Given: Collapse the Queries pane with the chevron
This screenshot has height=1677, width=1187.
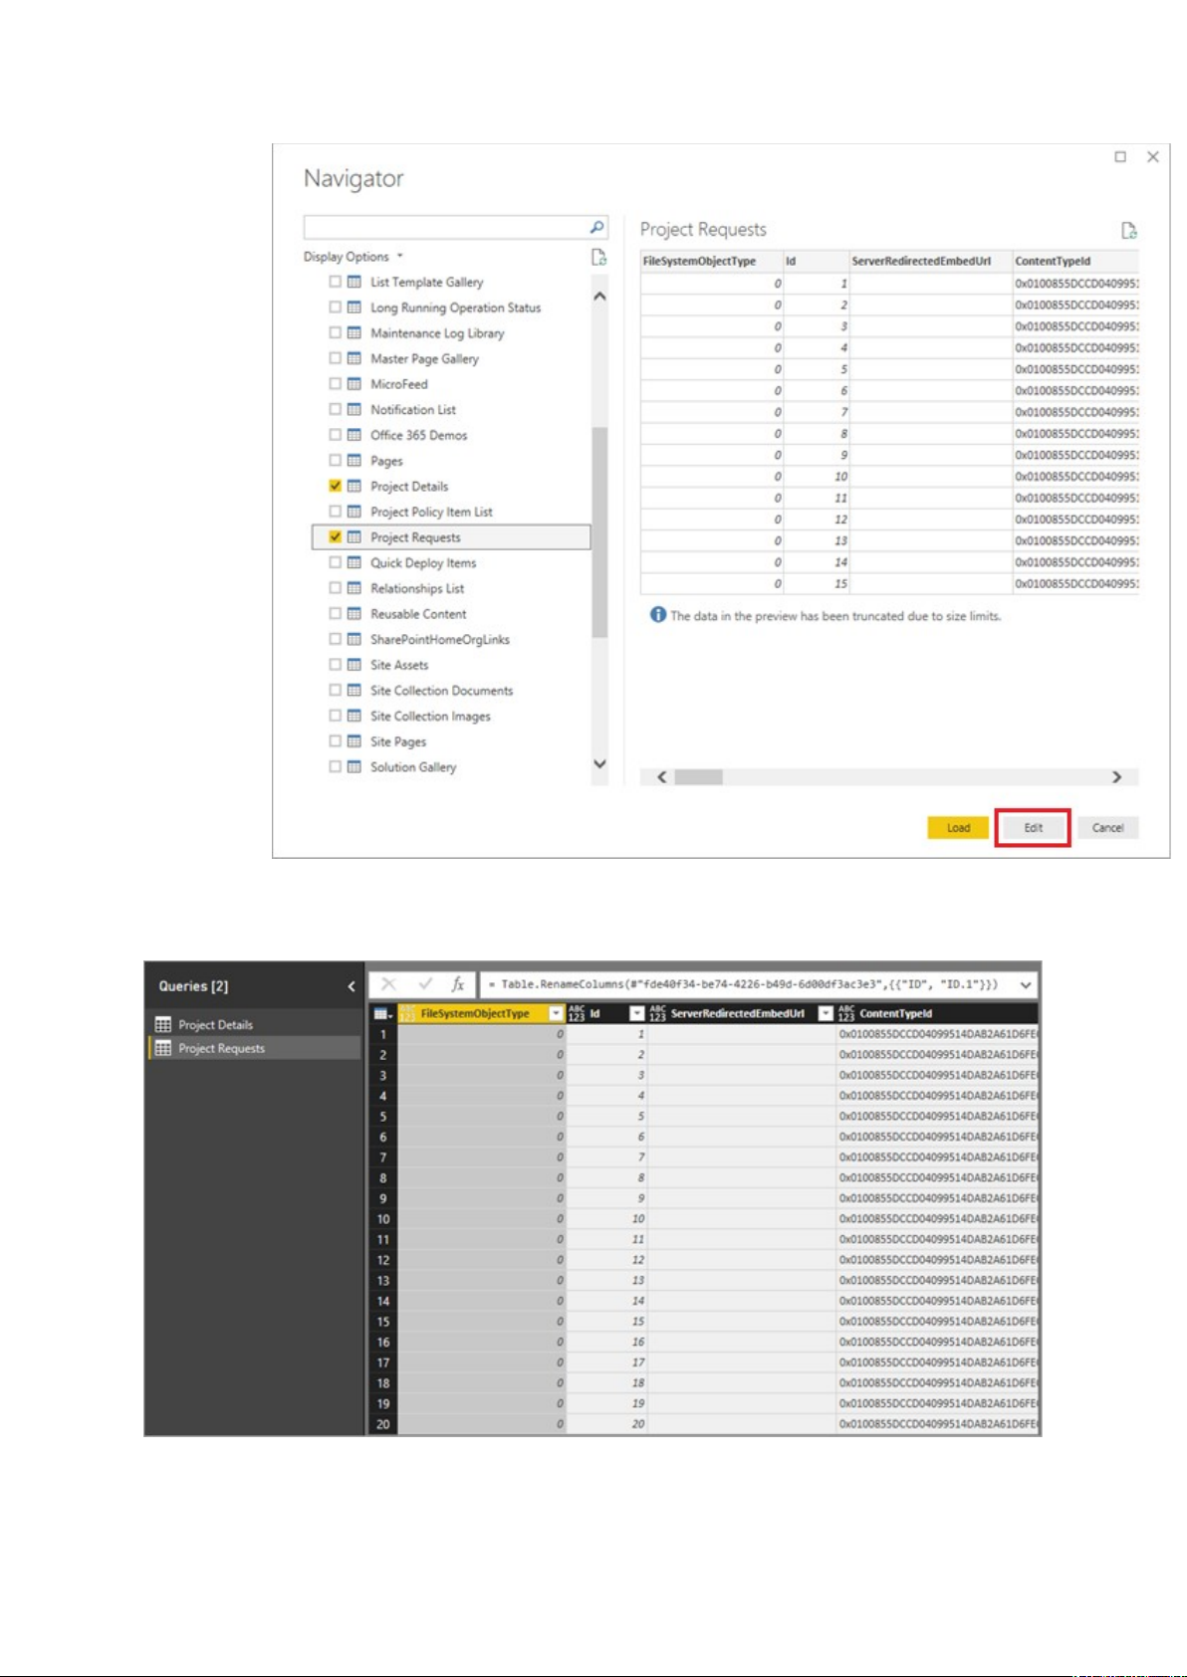Looking at the screenshot, I should [x=351, y=986].
